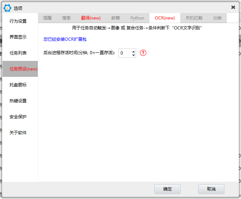Click the app gear logo in title bar

(x=7, y=8)
